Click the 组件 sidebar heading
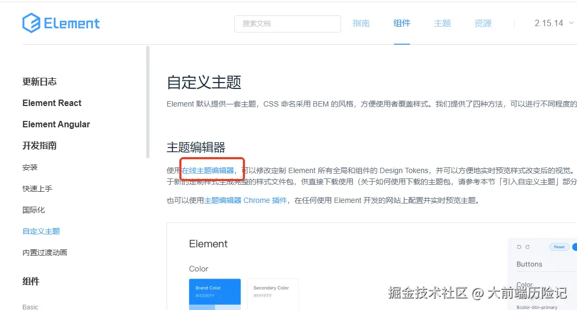The image size is (577, 310). coord(31,281)
